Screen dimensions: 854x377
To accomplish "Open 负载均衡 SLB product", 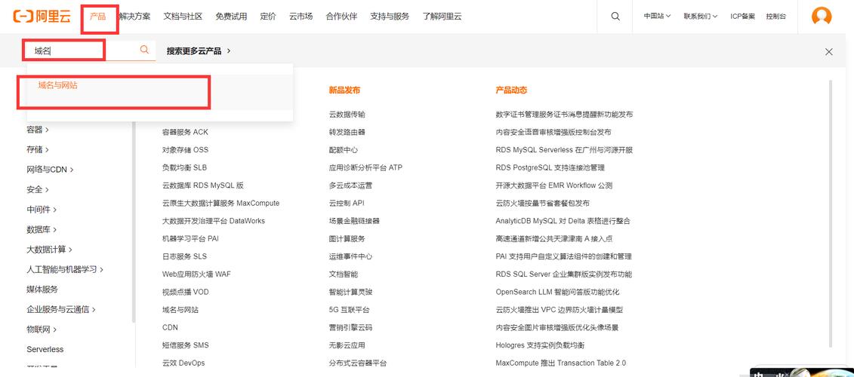I will [x=185, y=167].
